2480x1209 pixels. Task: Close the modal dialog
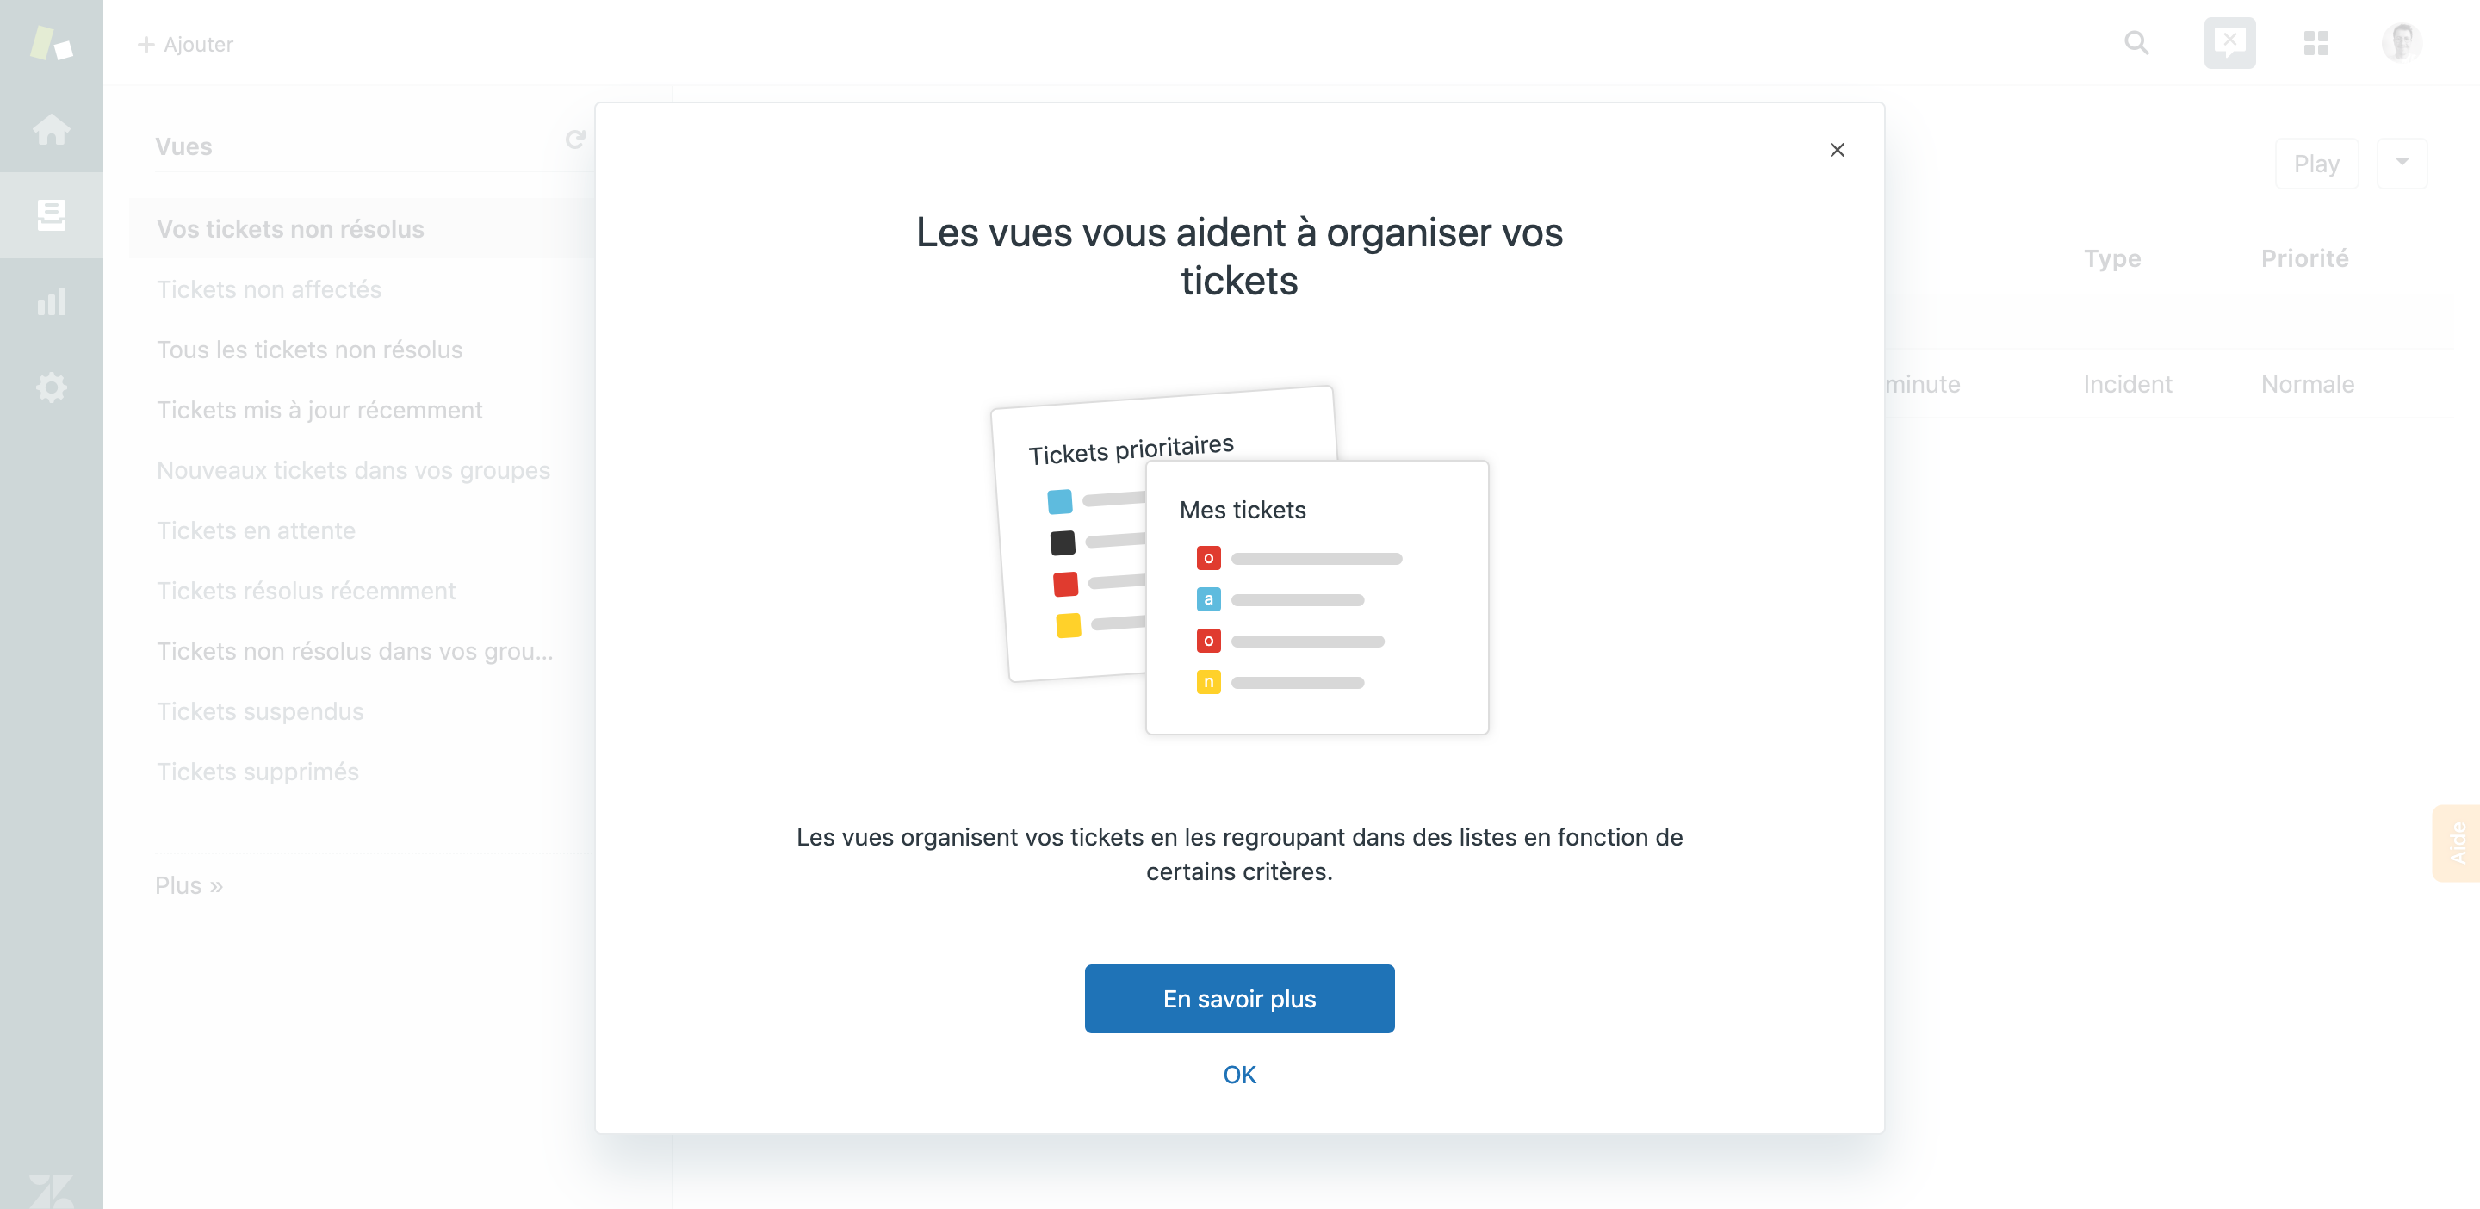(1836, 151)
